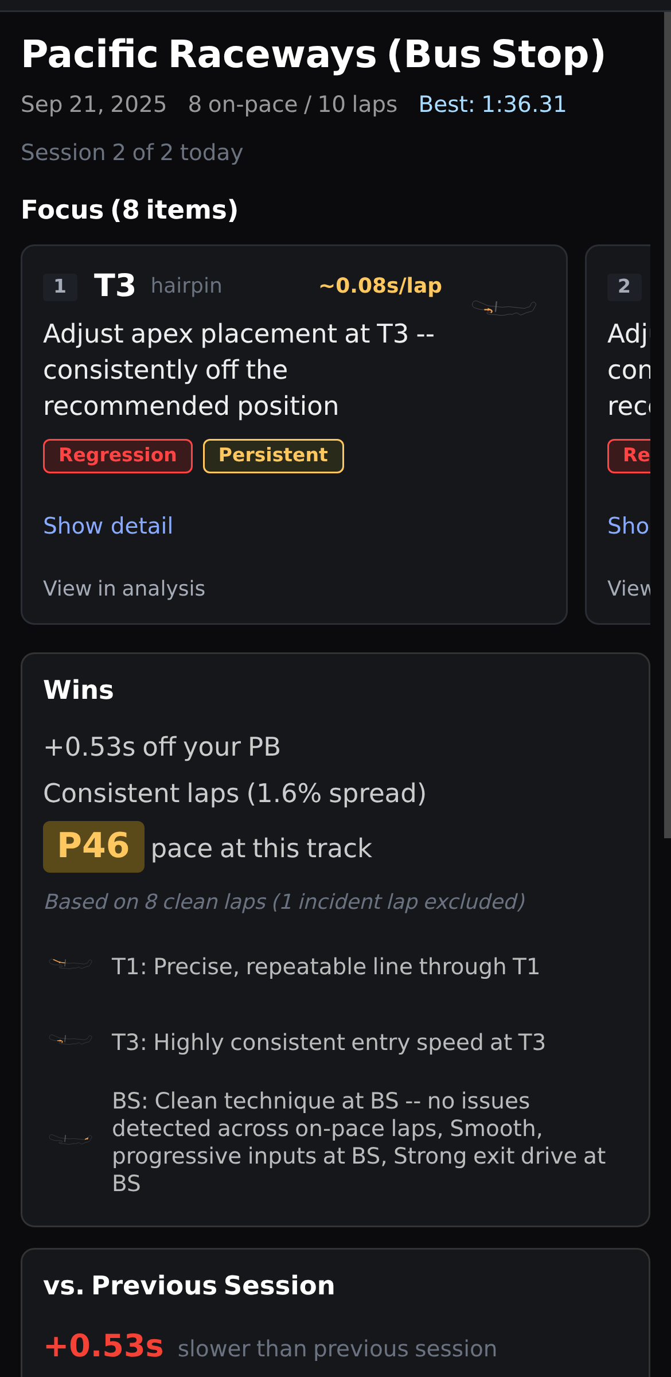Click the number 1 badge on T3 card
The width and height of the screenshot is (671, 1377).
(60, 286)
